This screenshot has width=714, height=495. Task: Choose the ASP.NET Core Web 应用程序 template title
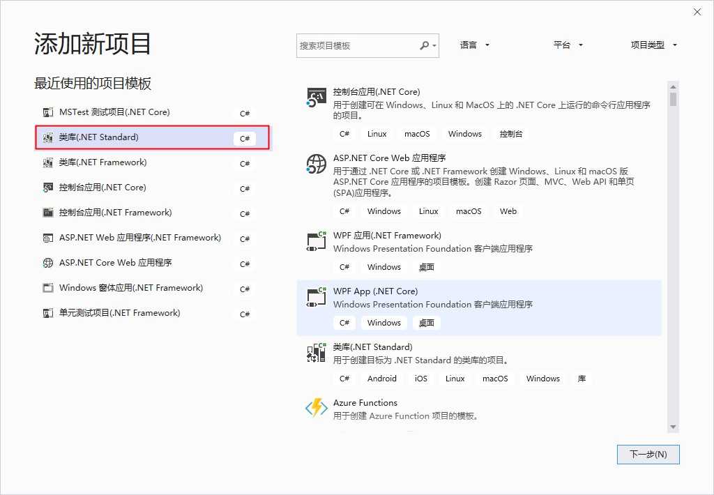click(x=389, y=158)
